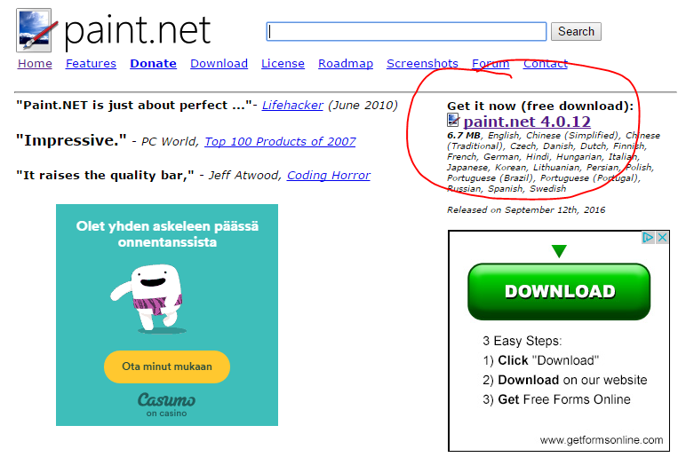
Task: Click the www.getformsonline.com text
Action: point(602,440)
